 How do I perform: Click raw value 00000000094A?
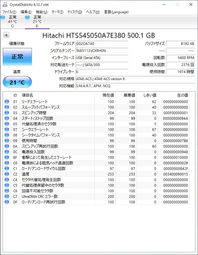pyautogui.click(x=176, y=118)
